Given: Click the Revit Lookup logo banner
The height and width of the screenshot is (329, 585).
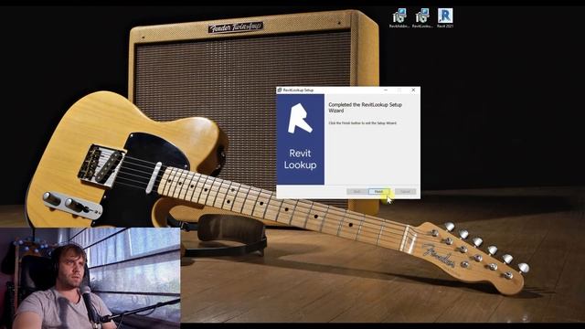Looking at the screenshot, I should click(x=301, y=139).
